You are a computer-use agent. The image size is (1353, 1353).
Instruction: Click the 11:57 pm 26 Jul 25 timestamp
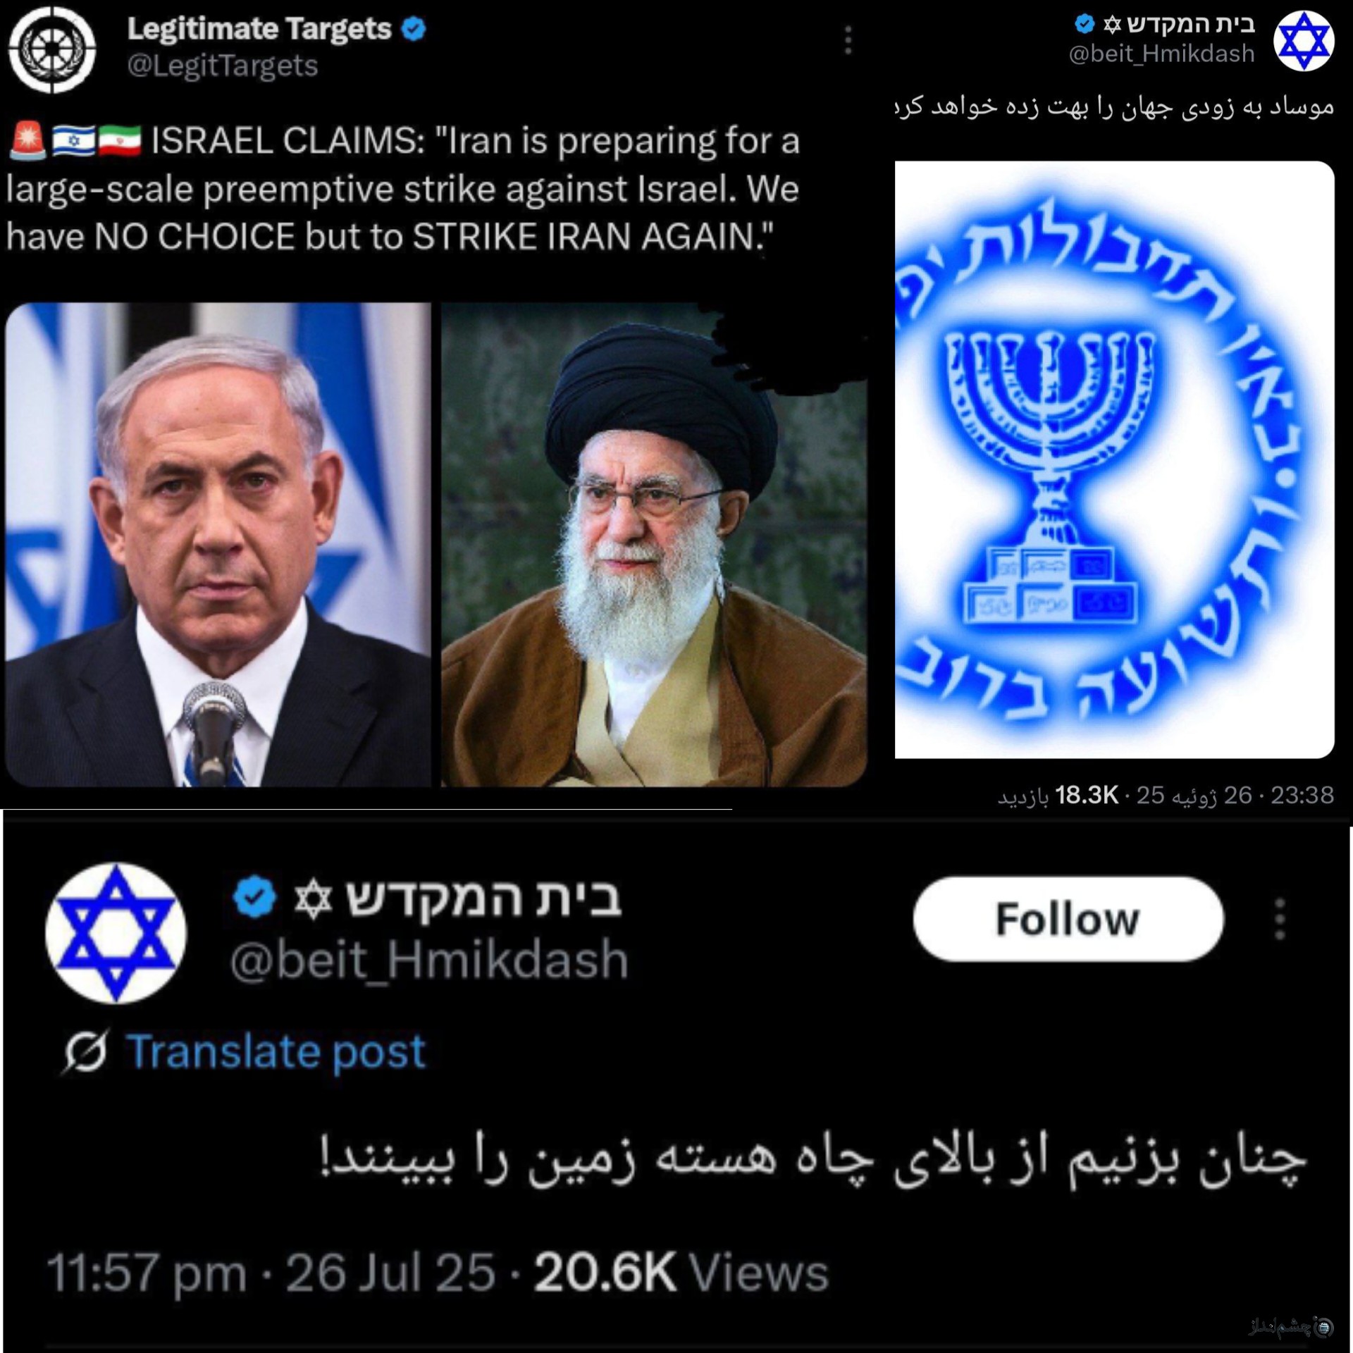tap(271, 1272)
